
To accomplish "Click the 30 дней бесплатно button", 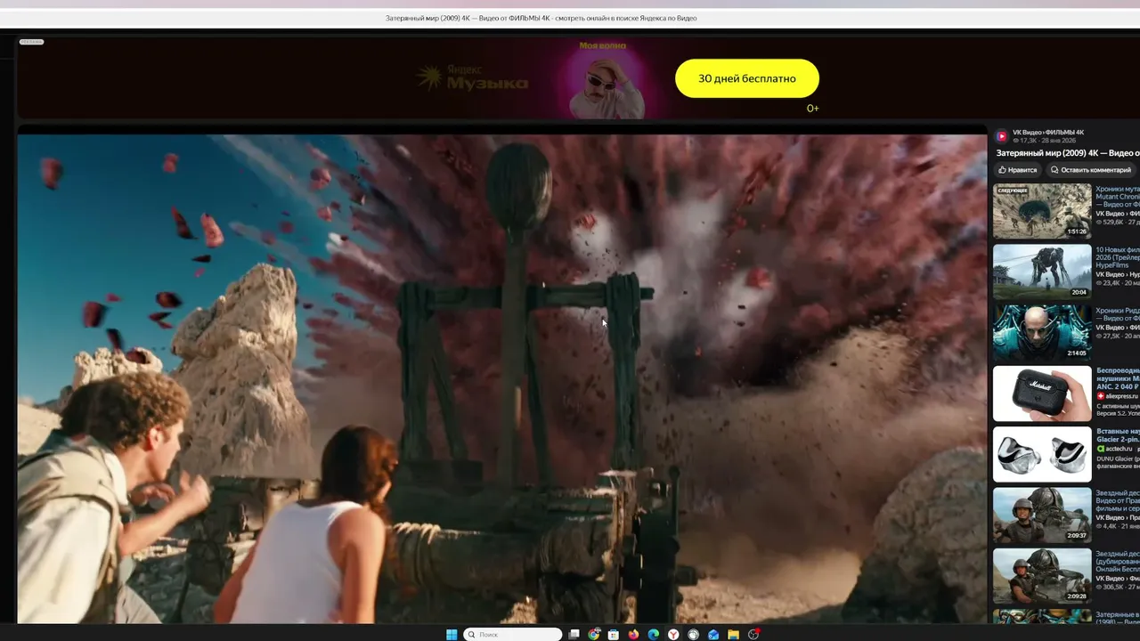I will point(747,78).
